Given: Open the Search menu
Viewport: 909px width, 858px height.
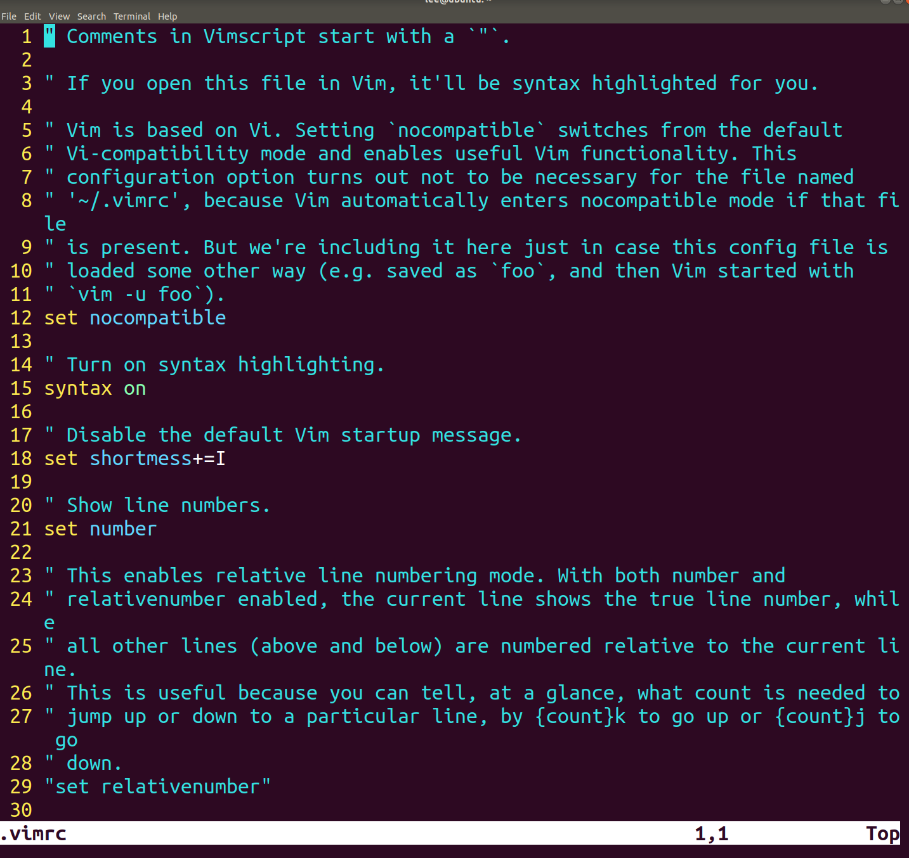Looking at the screenshot, I should (91, 16).
